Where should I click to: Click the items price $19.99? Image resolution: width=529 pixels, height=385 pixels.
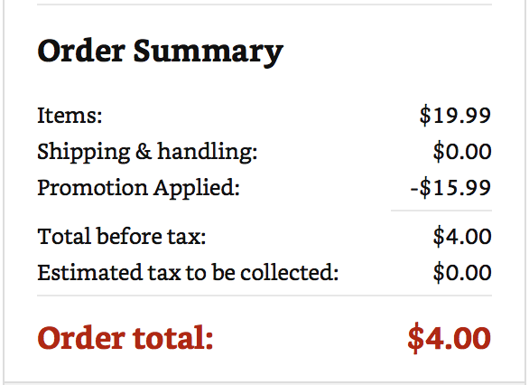455,116
